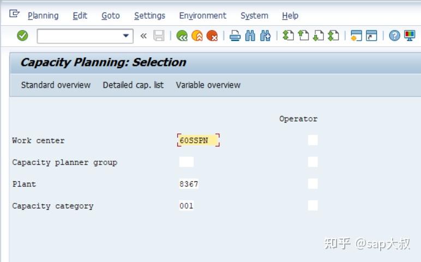Image resolution: width=421 pixels, height=262 pixels.
Task: Toggle the Capacity planner group operator box
Action: click(x=312, y=162)
